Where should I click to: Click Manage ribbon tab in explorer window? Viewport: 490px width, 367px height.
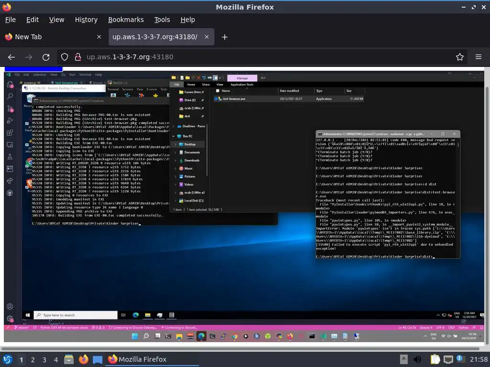[242, 78]
